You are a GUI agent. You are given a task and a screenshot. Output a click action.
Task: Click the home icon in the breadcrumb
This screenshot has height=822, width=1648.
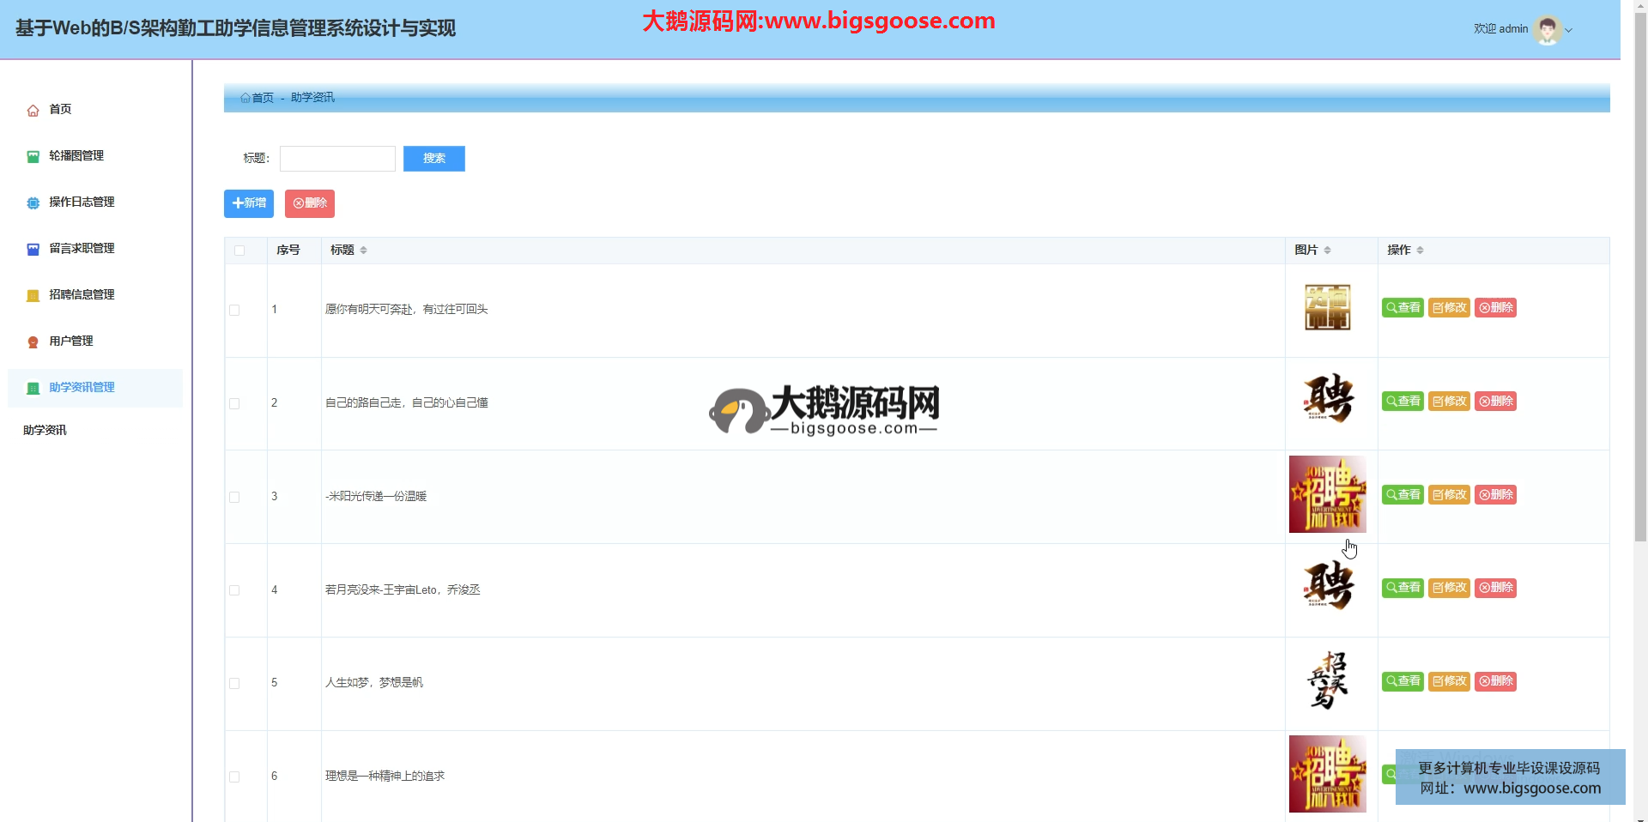click(245, 98)
